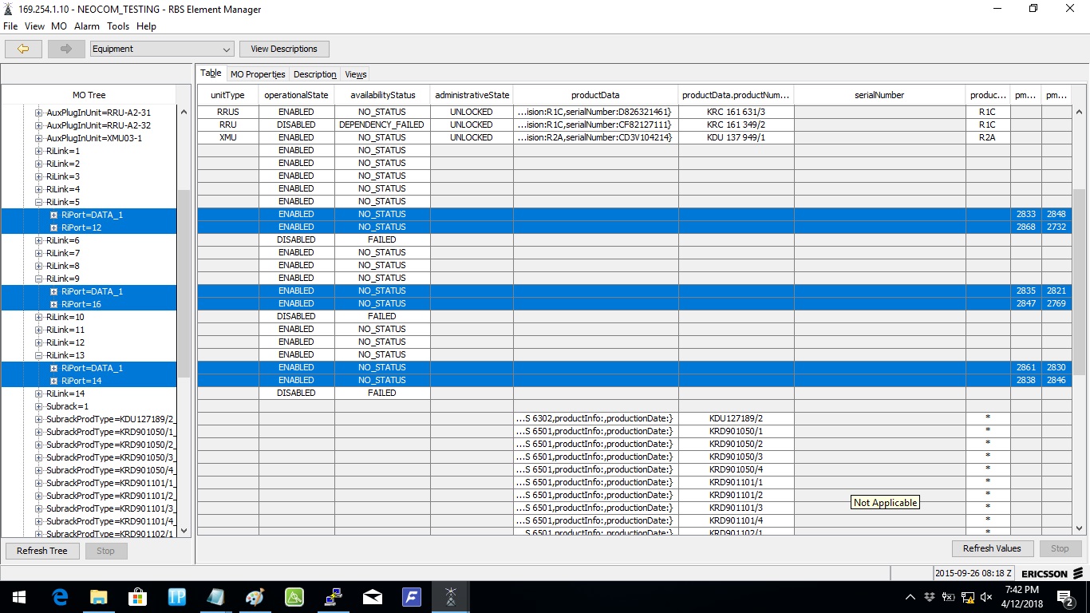Image resolution: width=1090 pixels, height=613 pixels.
Task: Click the availabilityStatus column header
Action: [382, 95]
